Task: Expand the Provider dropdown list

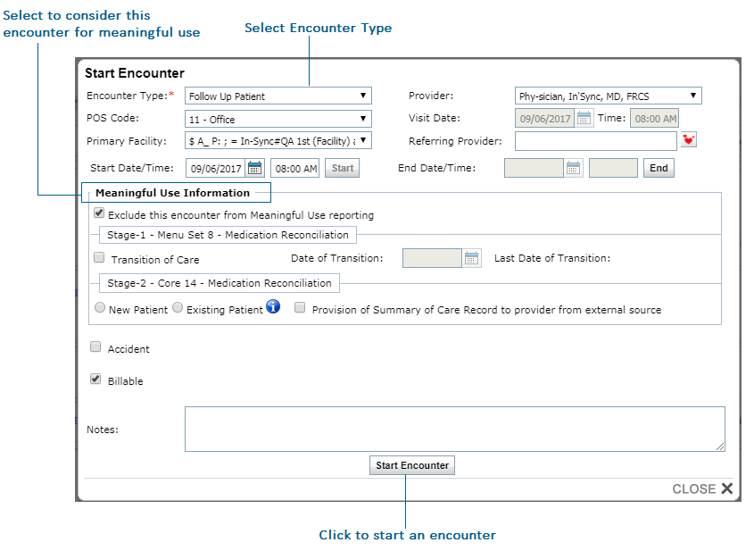Action: coord(608,96)
